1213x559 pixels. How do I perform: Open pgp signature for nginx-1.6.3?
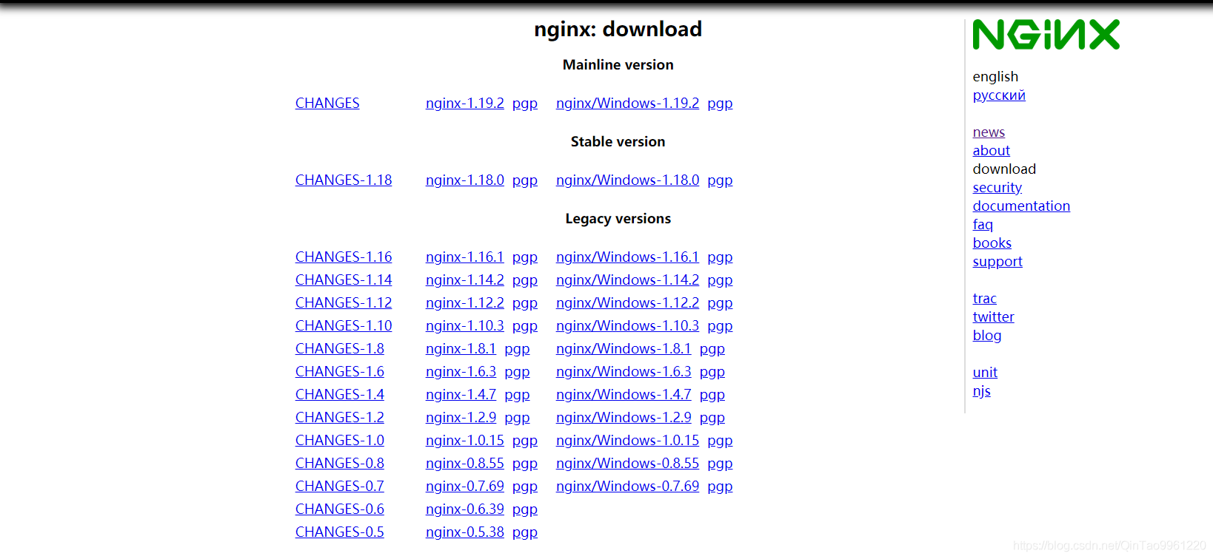point(517,372)
